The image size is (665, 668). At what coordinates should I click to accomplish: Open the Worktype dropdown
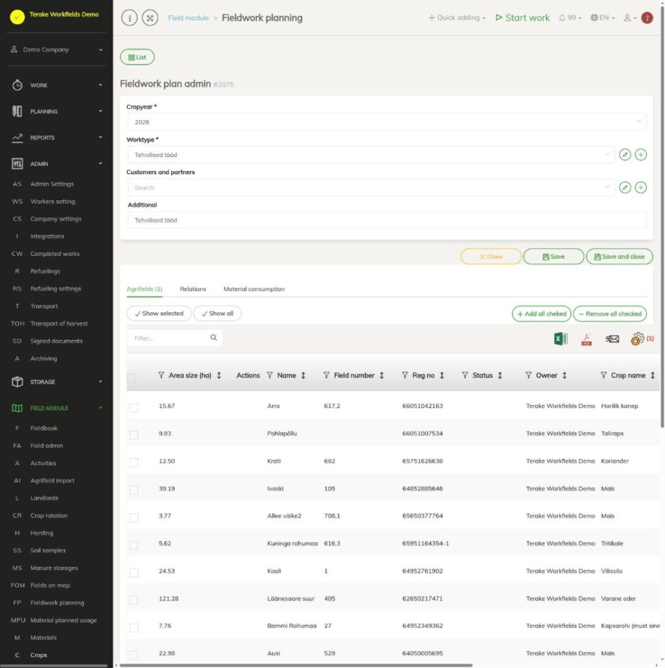pyautogui.click(x=371, y=155)
